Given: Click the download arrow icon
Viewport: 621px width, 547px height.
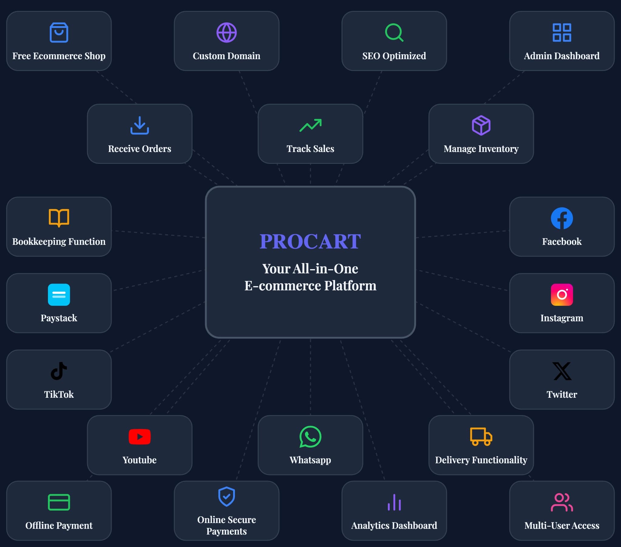Looking at the screenshot, I should (140, 125).
